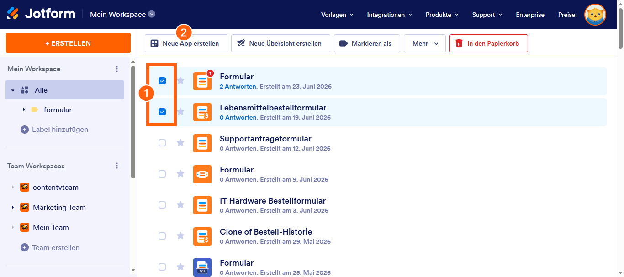Click the card form icon from 9. Juni
624x277 pixels.
pos(202,174)
